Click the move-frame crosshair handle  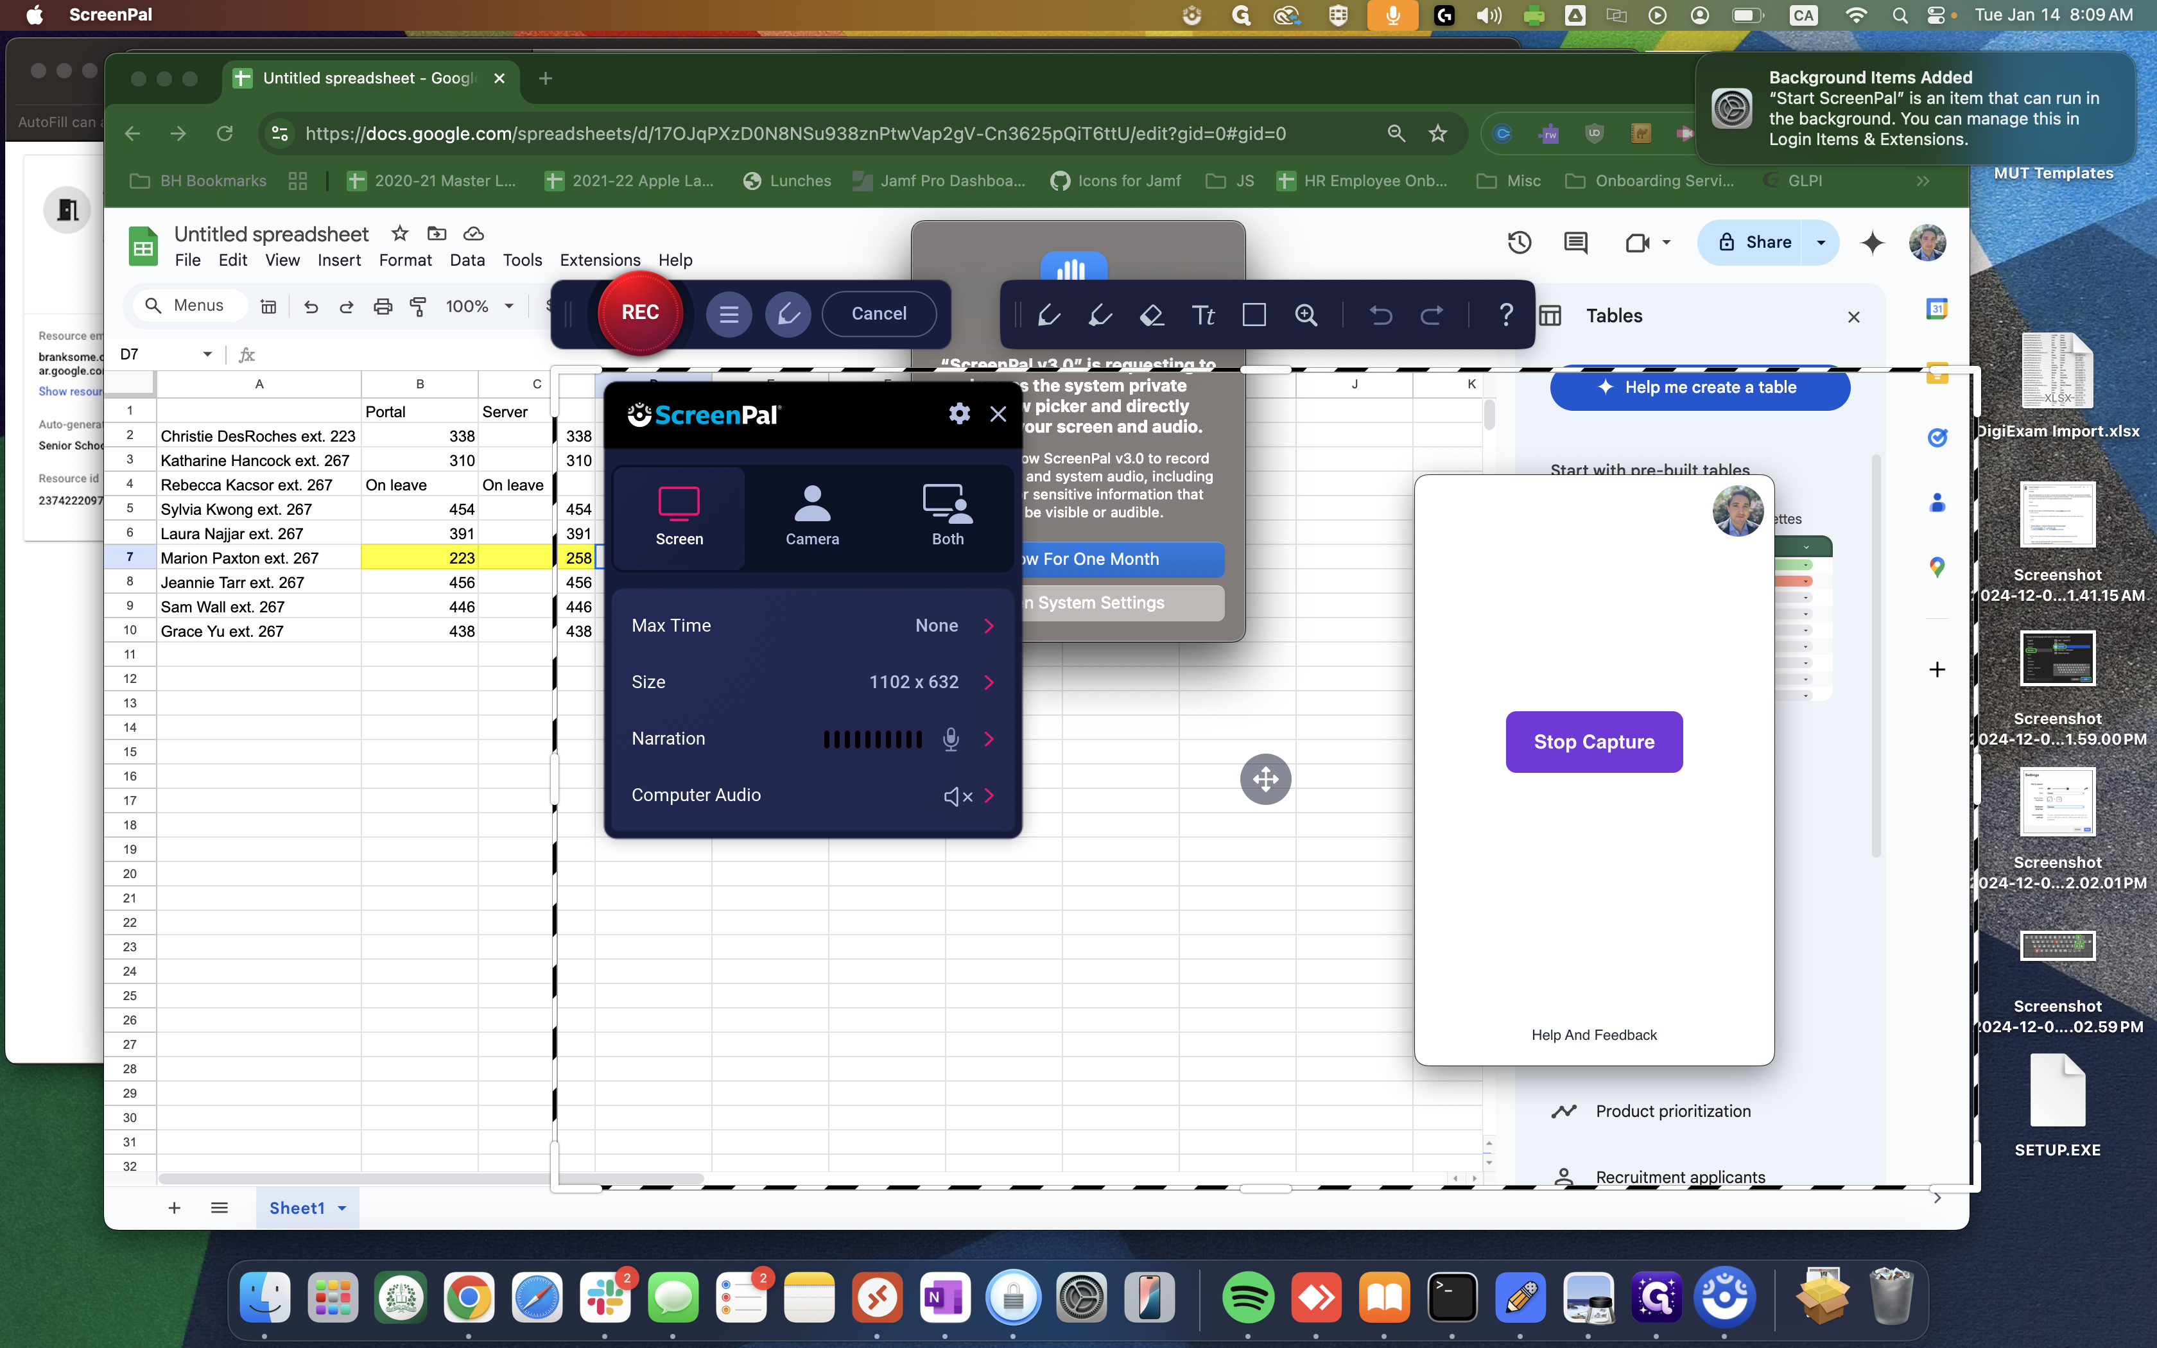tap(1266, 779)
